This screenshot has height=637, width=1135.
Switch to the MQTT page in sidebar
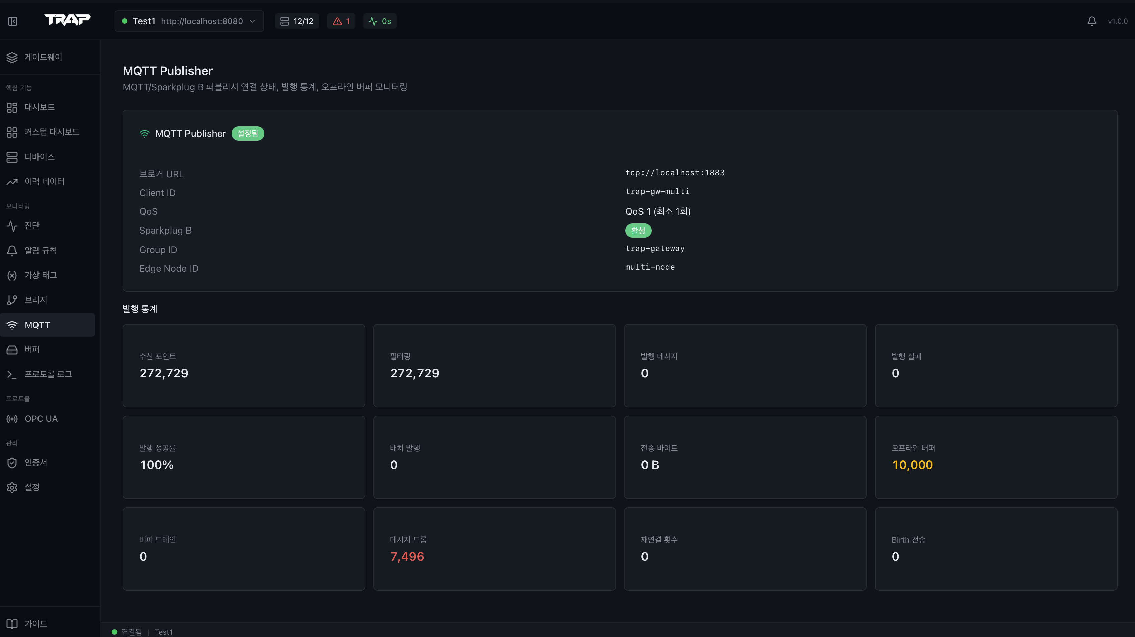click(x=37, y=325)
